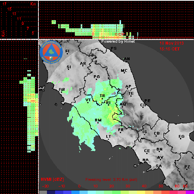Click the '13' altitude axis value

click(14, 14)
